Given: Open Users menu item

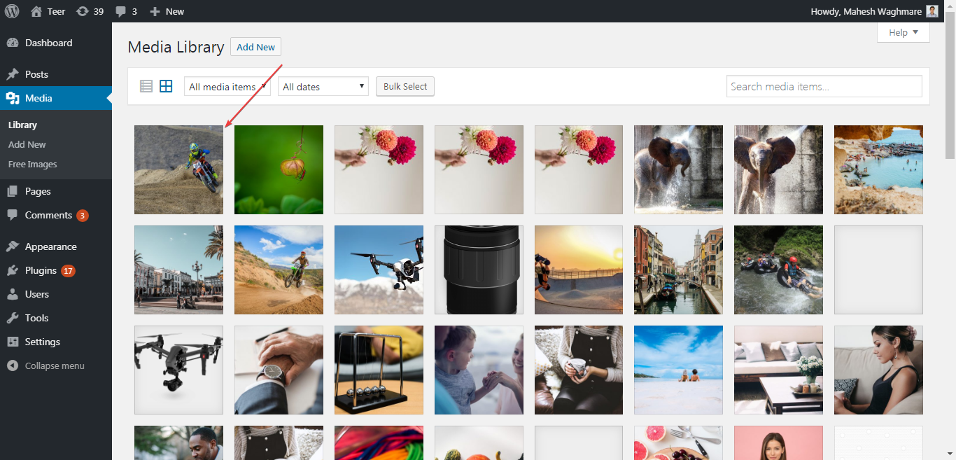Looking at the screenshot, I should (56, 294).
